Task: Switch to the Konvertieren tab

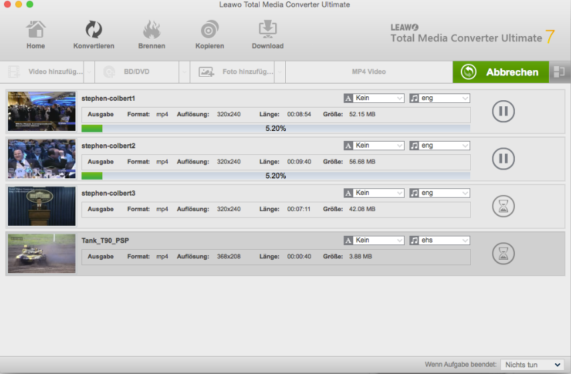Action: point(93,35)
